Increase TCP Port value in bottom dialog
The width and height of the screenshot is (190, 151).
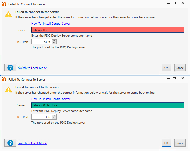[54, 116]
